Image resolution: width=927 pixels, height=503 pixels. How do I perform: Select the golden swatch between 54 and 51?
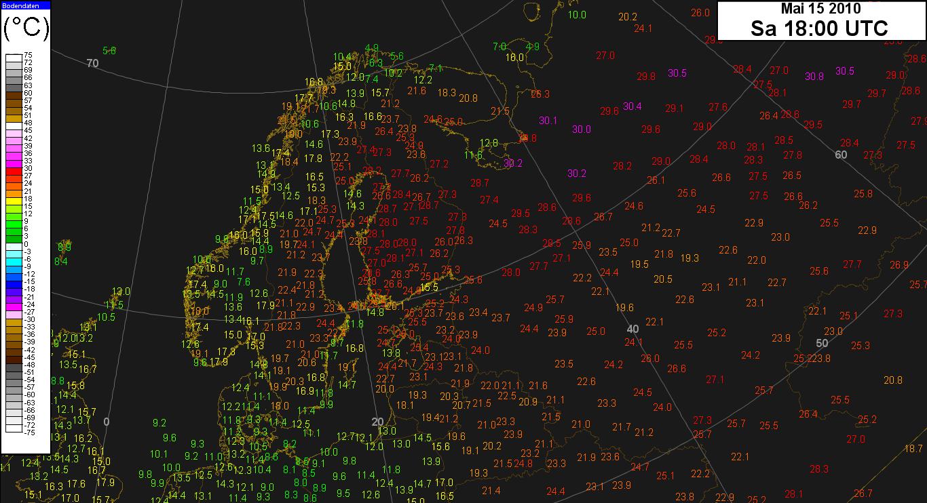(14, 110)
